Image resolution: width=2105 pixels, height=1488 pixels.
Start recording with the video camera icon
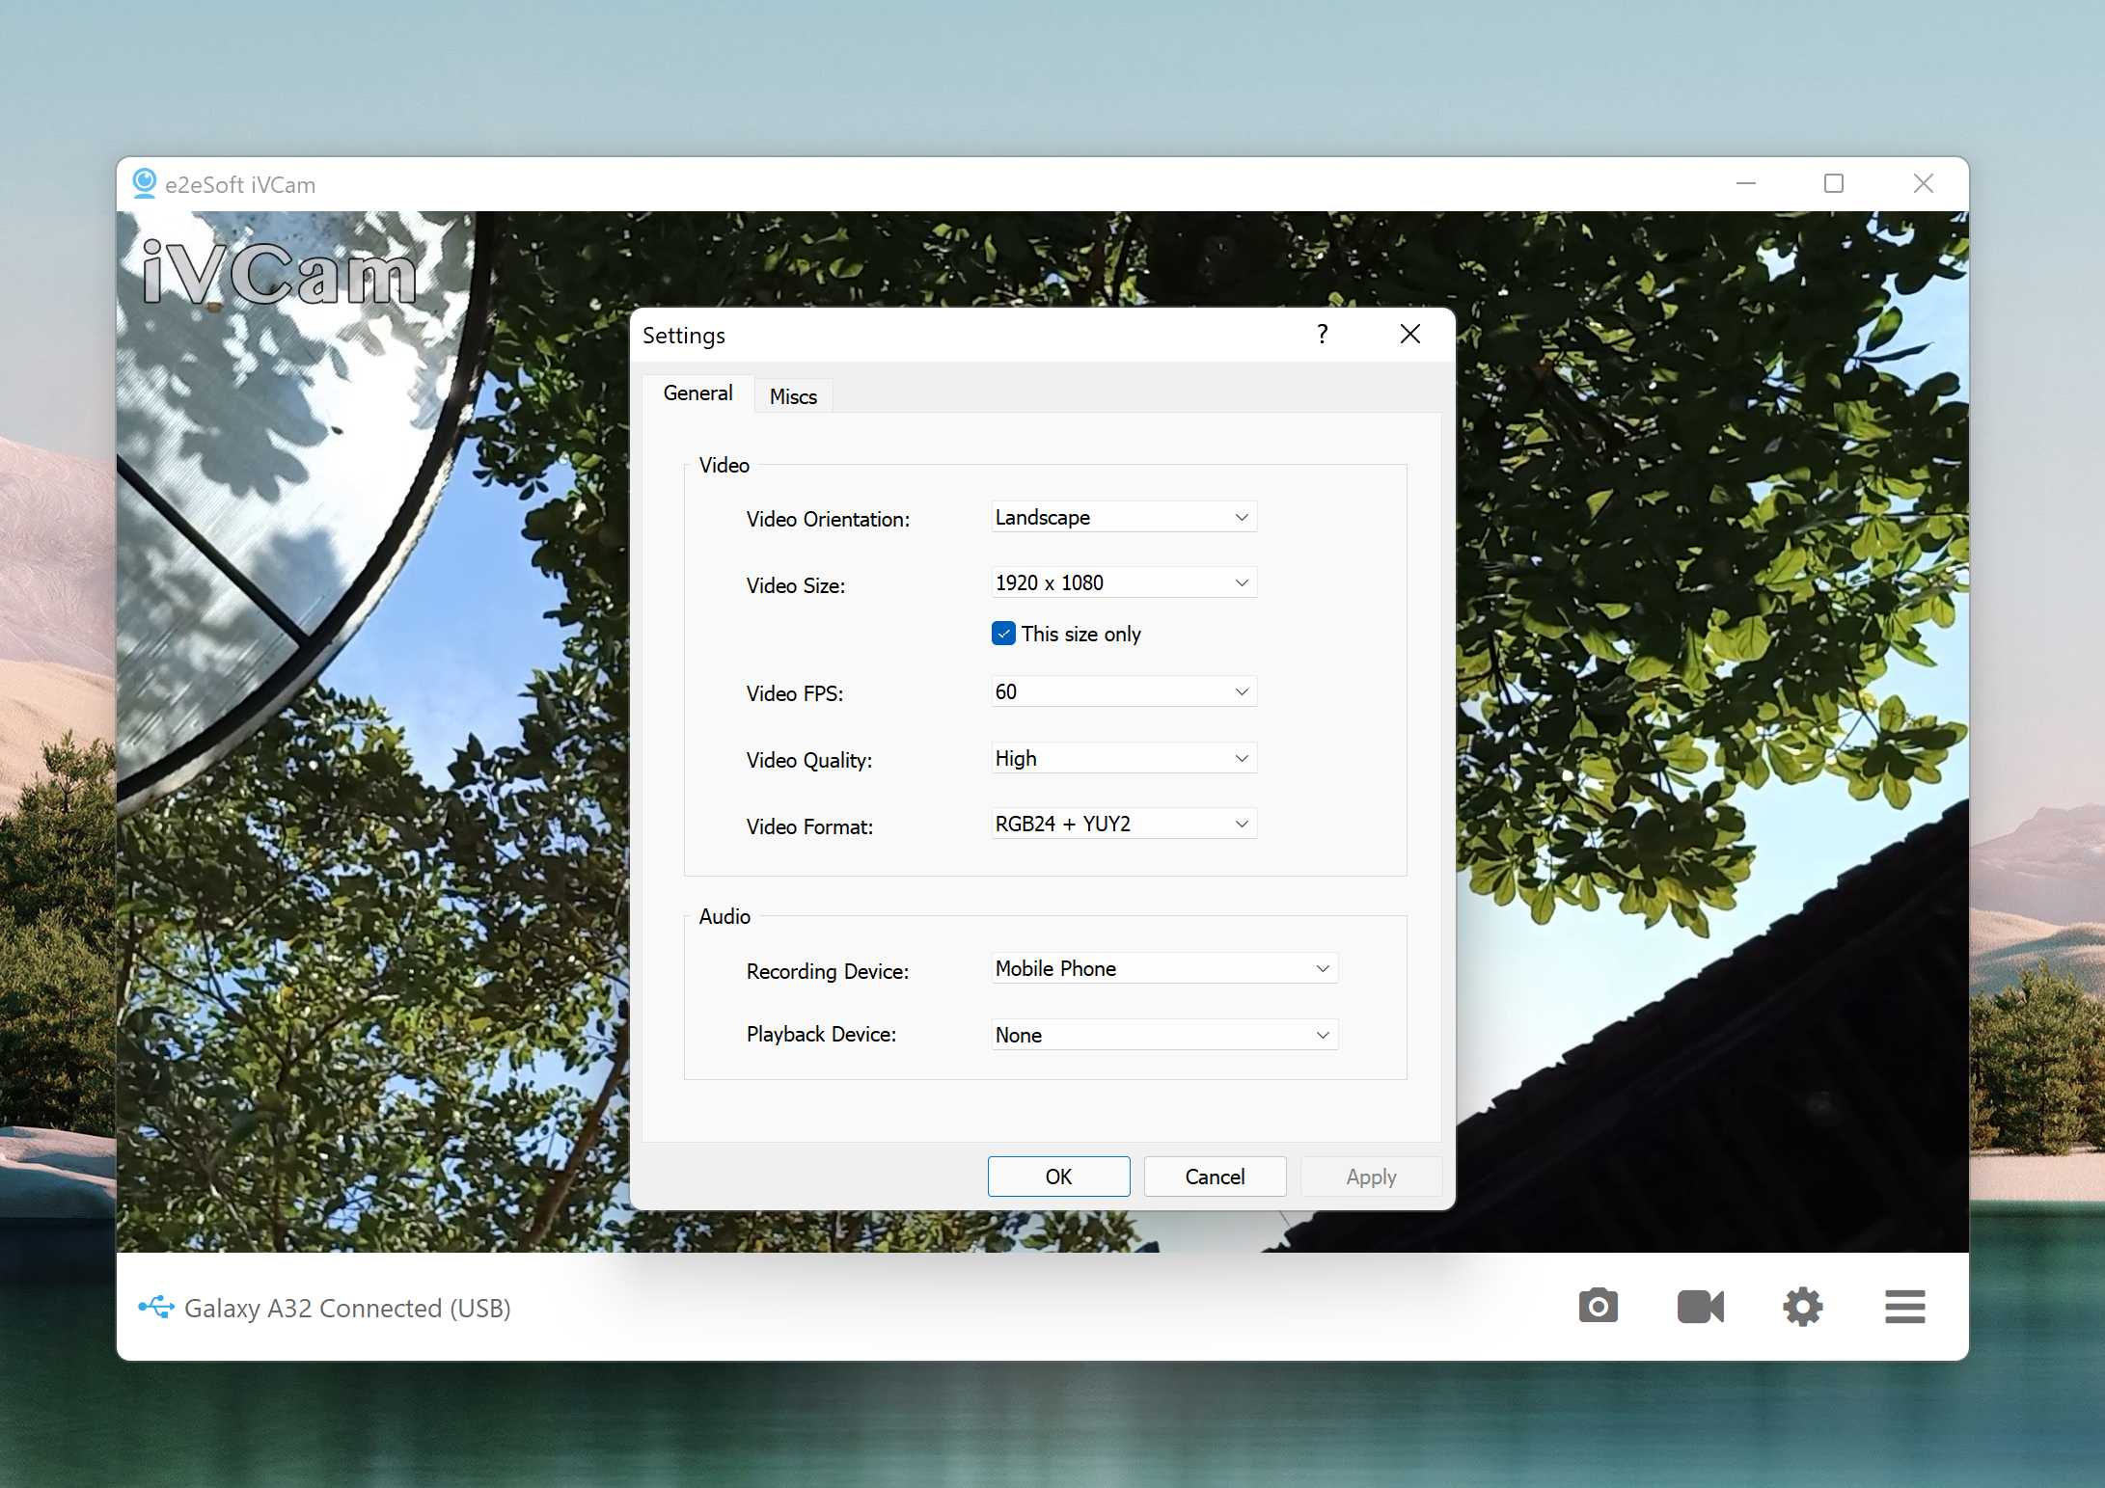tap(1700, 1307)
